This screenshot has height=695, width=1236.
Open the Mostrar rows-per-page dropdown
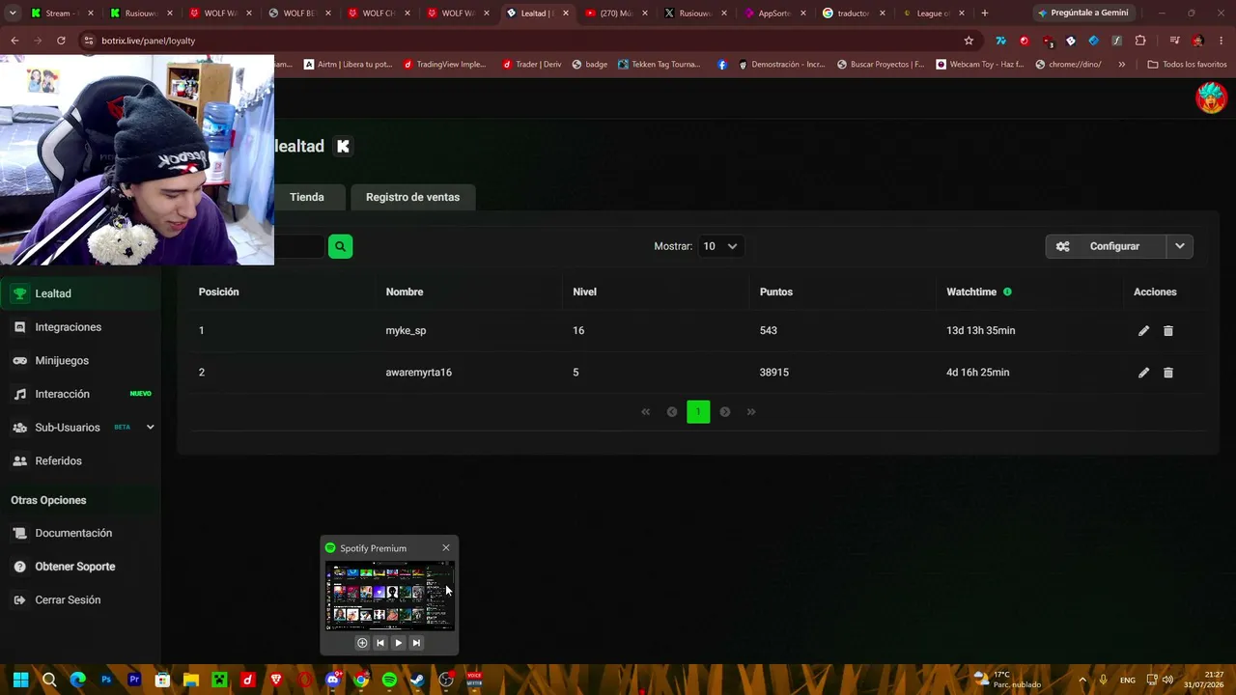click(720, 246)
